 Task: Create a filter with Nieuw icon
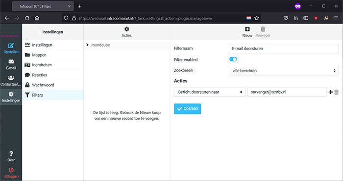coord(247,29)
